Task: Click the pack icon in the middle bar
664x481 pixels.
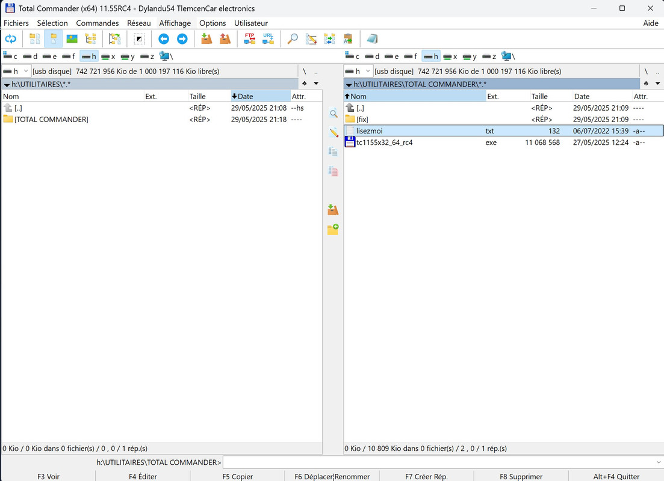Action: [x=333, y=209]
